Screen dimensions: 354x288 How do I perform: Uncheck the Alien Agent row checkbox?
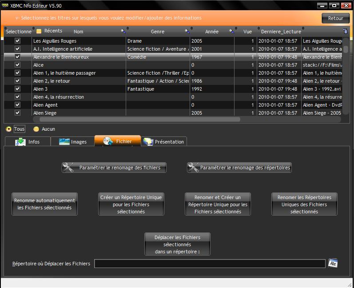click(x=17, y=105)
